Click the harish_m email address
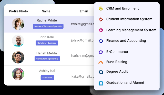 [x=83, y=56]
